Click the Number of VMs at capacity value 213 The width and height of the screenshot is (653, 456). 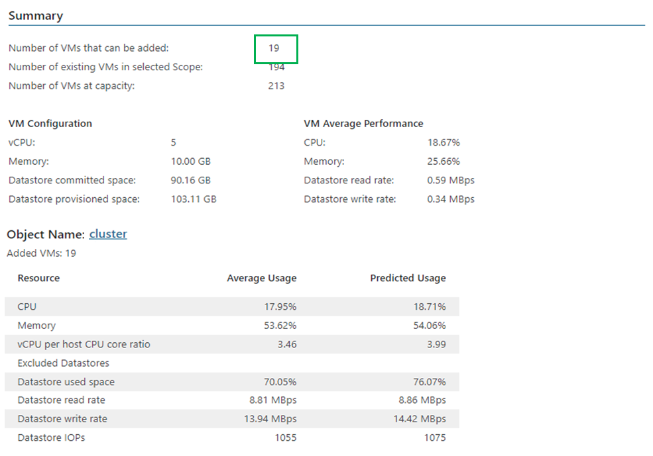click(276, 85)
